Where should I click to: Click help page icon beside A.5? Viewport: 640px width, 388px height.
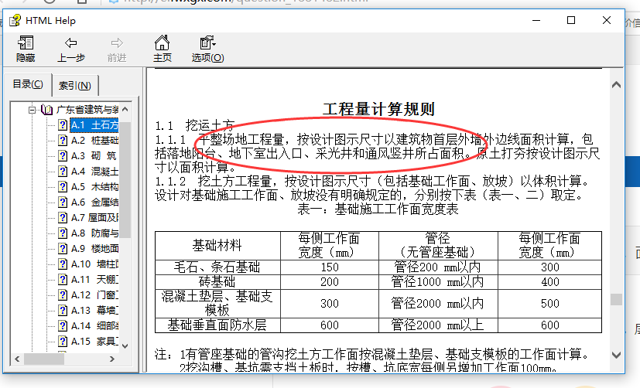point(63,187)
